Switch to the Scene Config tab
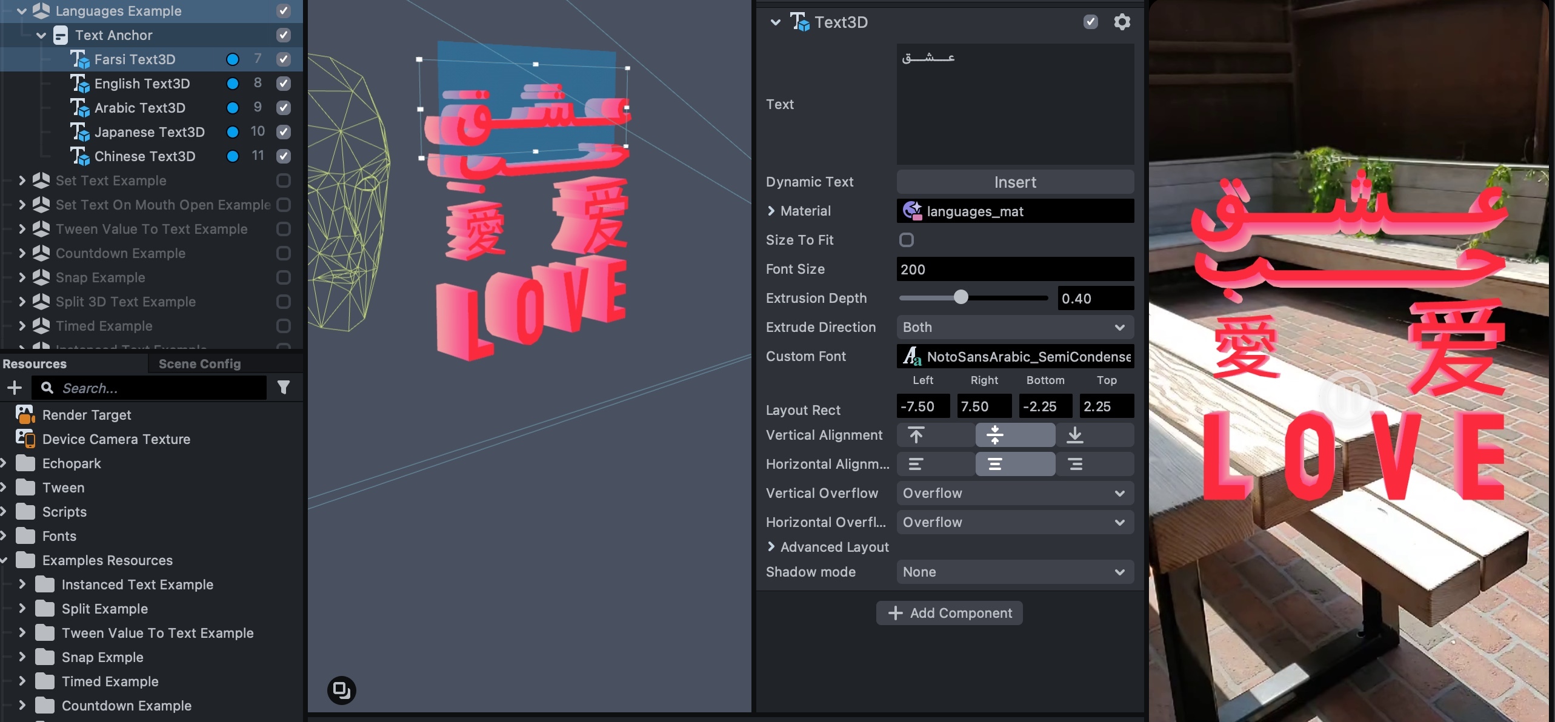This screenshot has height=722, width=1555. 199,363
